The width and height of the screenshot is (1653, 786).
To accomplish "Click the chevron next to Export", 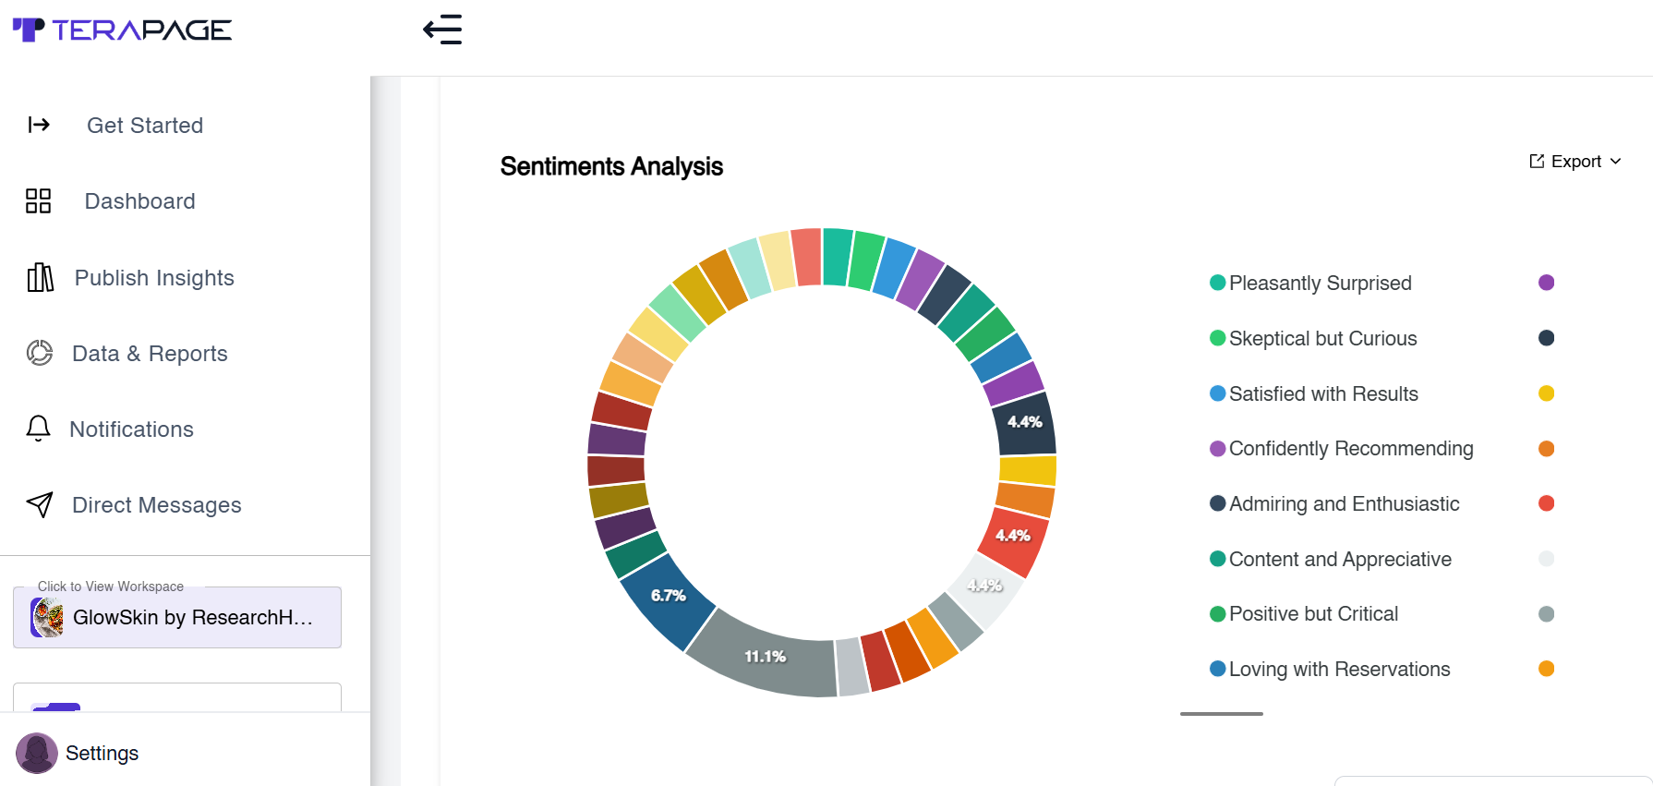I will click(1615, 162).
